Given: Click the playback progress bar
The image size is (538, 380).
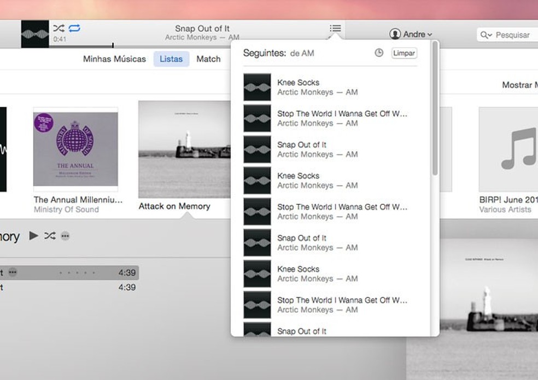Looking at the screenshot, I should point(82,45).
